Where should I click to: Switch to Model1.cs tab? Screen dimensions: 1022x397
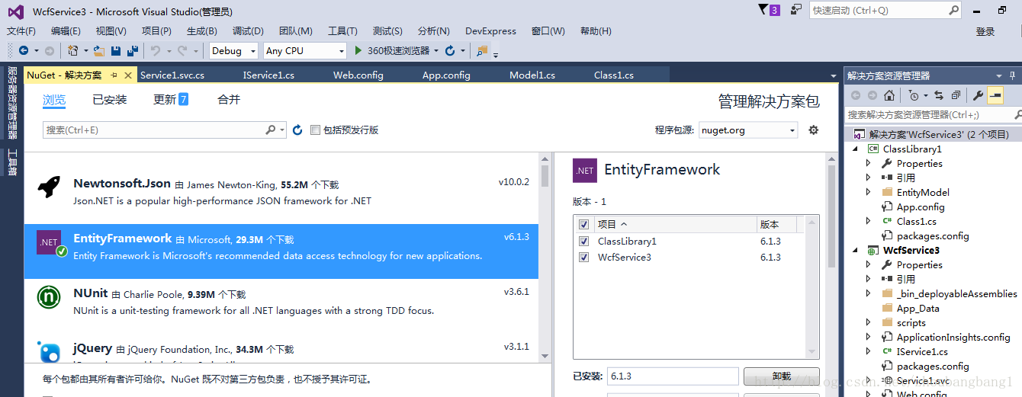click(x=532, y=75)
